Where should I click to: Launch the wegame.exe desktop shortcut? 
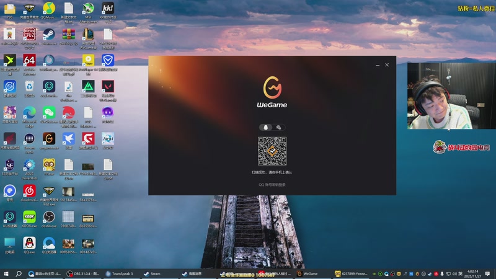tap(49, 141)
